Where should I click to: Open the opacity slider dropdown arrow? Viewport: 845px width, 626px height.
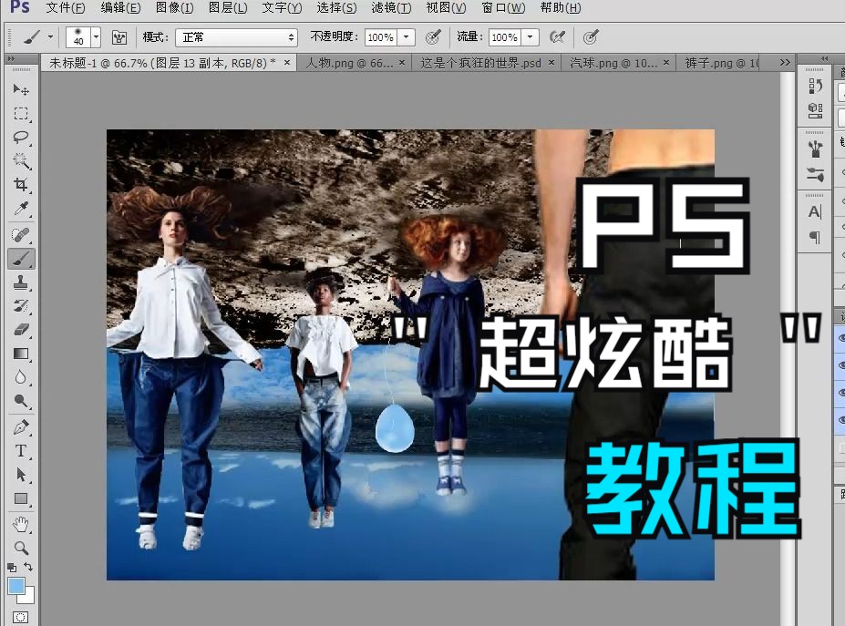click(x=407, y=37)
